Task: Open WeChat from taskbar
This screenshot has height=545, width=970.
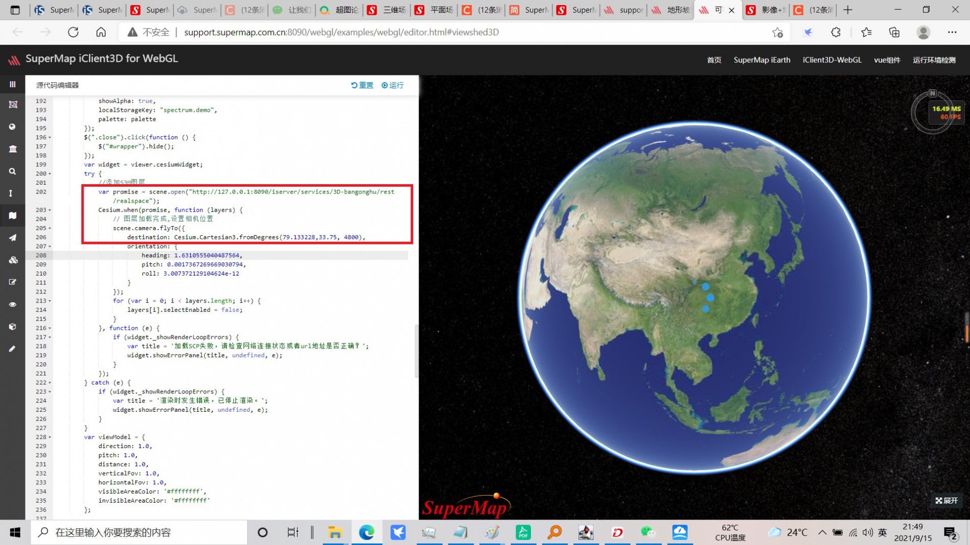Action: pyautogui.click(x=648, y=532)
